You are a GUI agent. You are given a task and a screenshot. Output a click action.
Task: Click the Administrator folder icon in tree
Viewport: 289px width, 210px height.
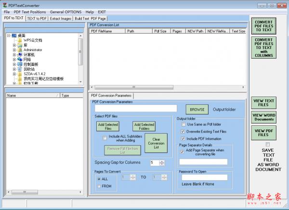point(20,49)
